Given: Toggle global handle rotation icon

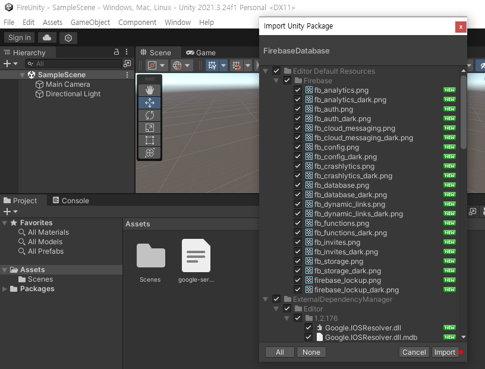Looking at the screenshot, I should coord(181,65).
